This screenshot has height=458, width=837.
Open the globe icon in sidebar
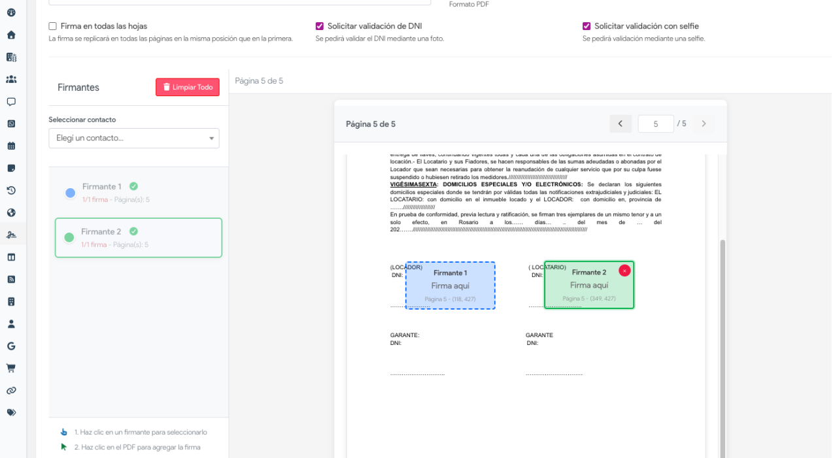click(11, 212)
